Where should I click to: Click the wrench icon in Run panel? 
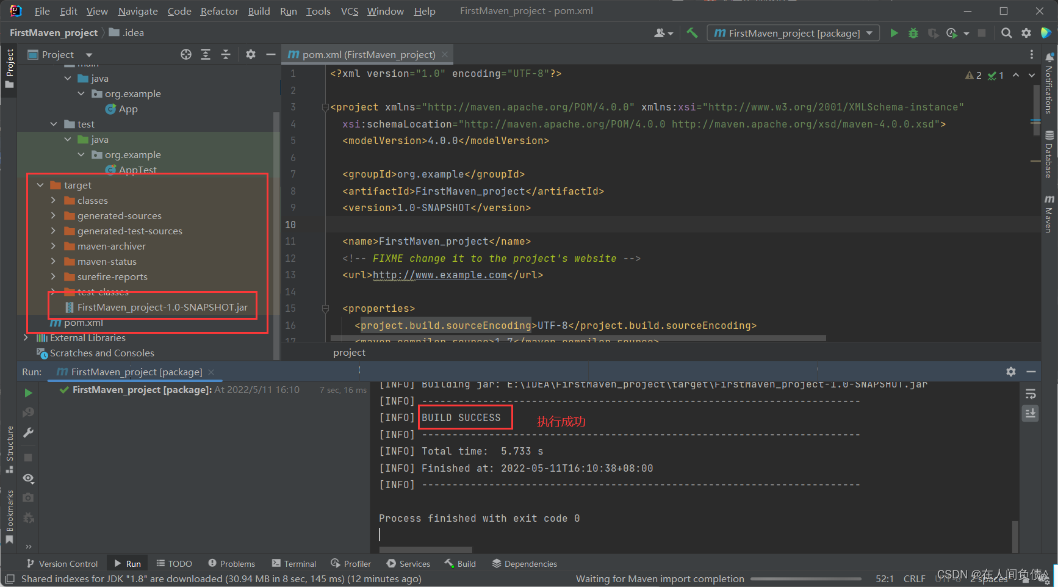coord(28,433)
